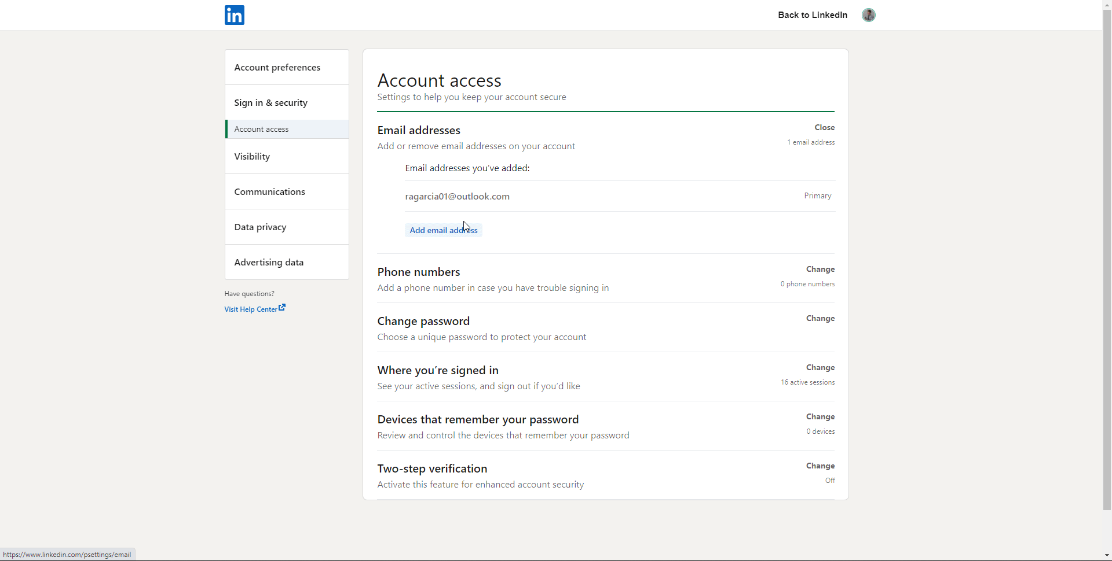1112x561 pixels.
Task: Expand the Visibility settings section
Action: coord(252,157)
